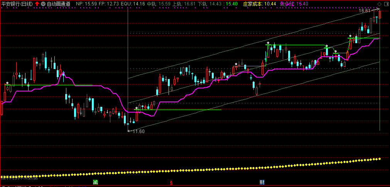Click the red up arrow beside the stock name
Screen dimensions: 390x187
(37, 4)
